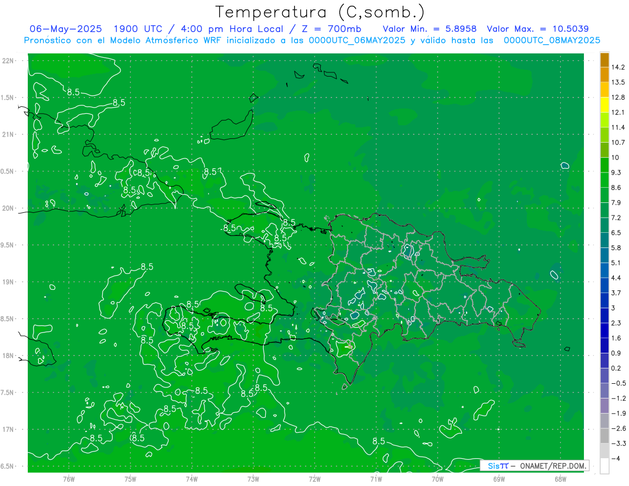Screen dimensions: 629x486
Task: Click the purple legend swatch between -1.2 and -1.9
Action: point(604,406)
